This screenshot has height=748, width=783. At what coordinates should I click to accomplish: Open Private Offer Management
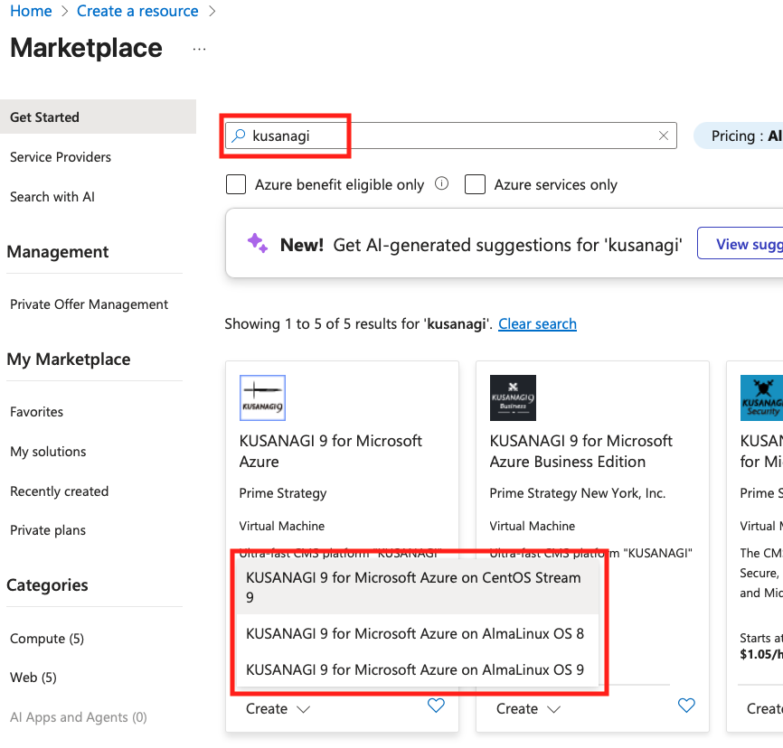[x=89, y=304]
